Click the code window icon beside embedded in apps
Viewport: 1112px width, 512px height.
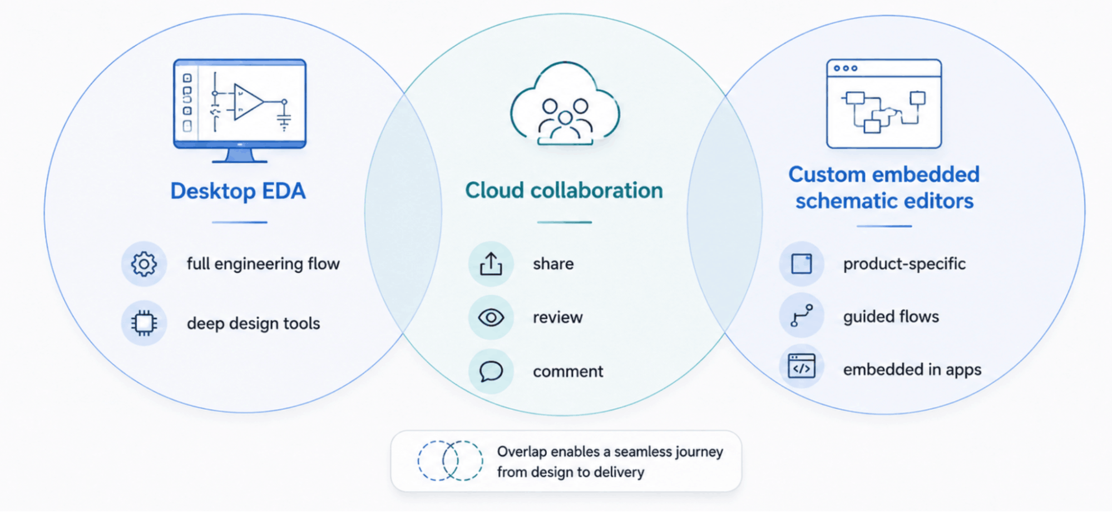802,367
